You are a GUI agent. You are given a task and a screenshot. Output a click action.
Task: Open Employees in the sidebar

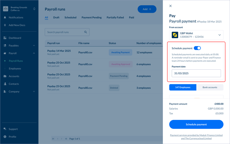tap(15, 69)
